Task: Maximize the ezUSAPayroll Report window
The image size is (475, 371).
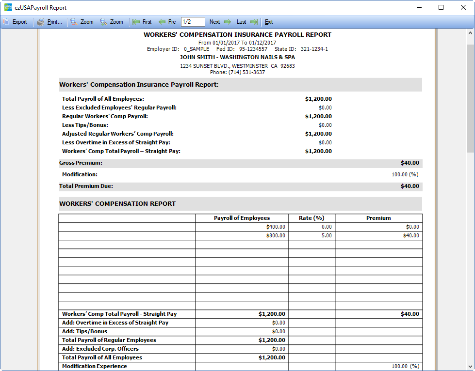Action: [441, 8]
